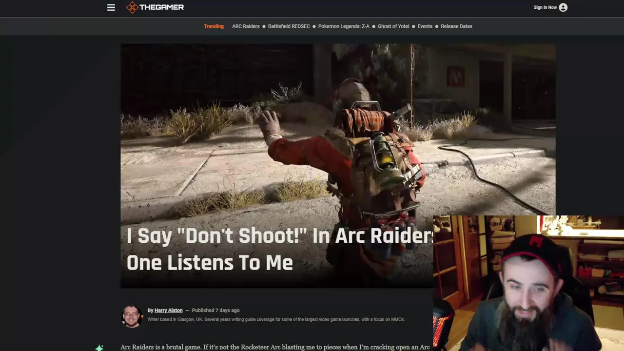
Task: Click the Sign In Now link
Action: (545, 7)
